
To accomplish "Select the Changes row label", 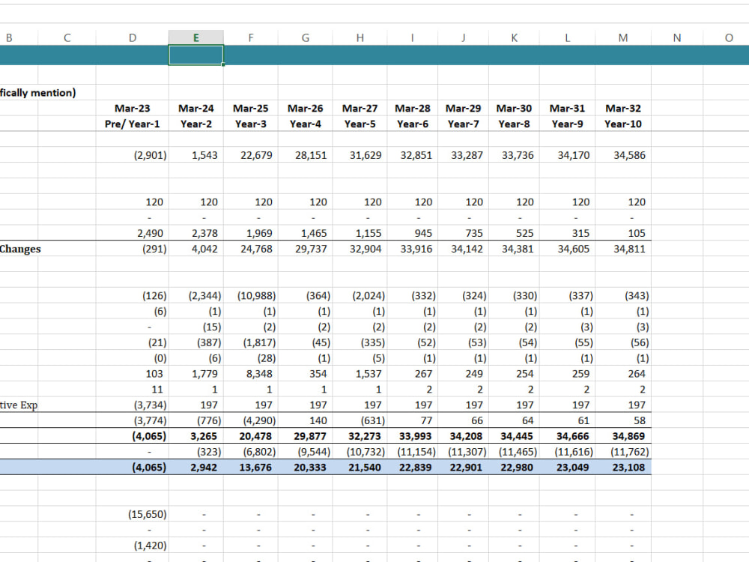I will pyautogui.click(x=20, y=249).
